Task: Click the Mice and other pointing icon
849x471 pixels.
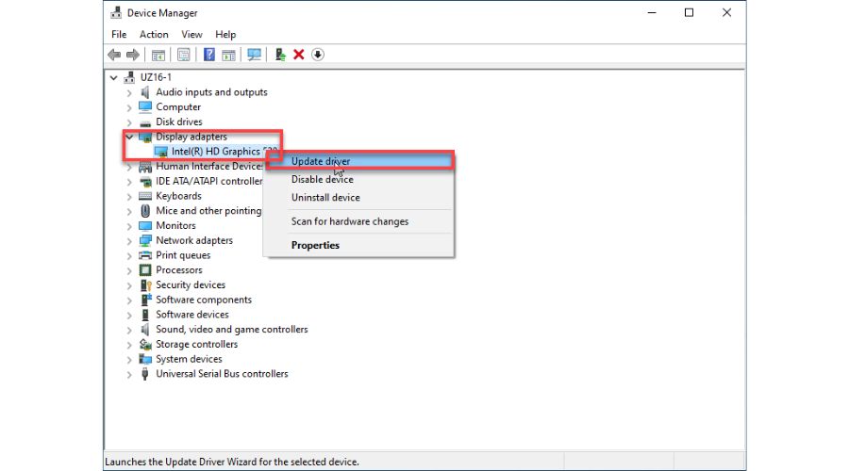Action: pos(145,211)
